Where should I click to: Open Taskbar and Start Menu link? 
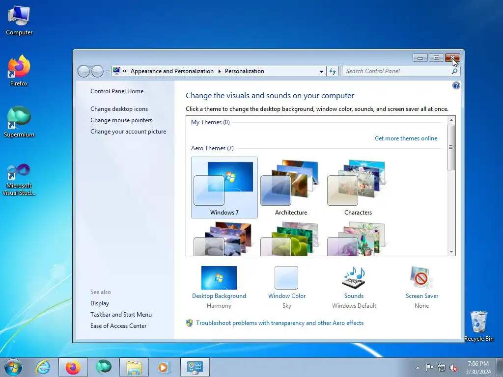pos(121,315)
